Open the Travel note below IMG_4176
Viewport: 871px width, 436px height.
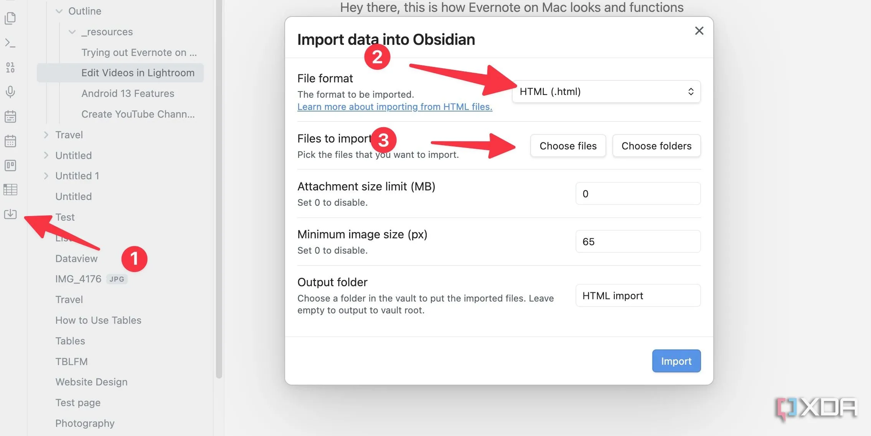click(69, 300)
